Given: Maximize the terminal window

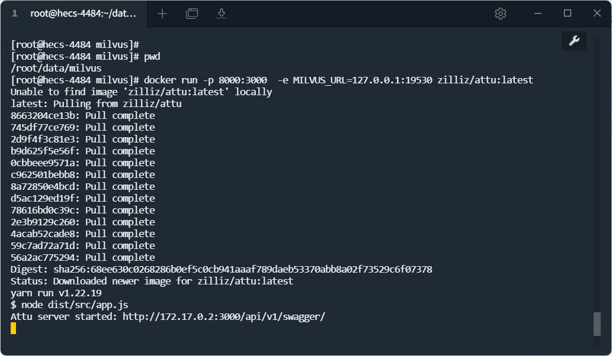Looking at the screenshot, I should tap(568, 14).
